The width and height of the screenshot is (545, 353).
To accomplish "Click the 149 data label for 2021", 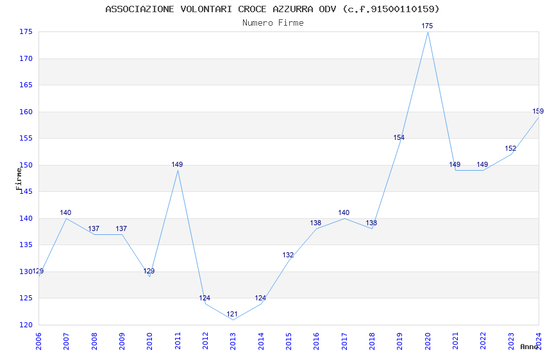I will click(455, 164).
